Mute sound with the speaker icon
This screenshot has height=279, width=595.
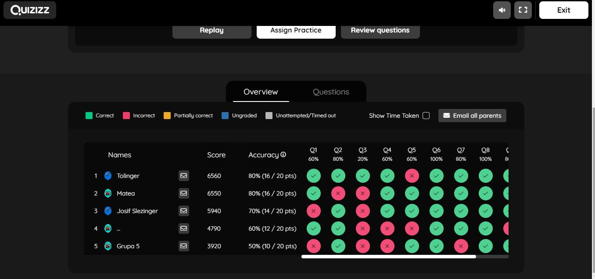[x=502, y=10]
